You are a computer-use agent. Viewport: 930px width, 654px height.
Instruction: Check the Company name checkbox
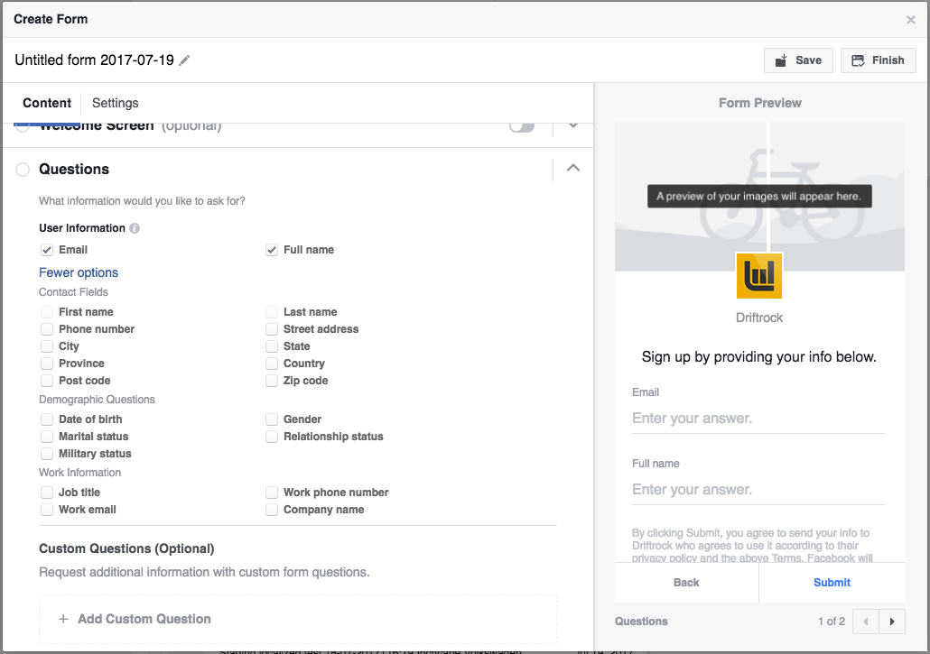[x=272, y=509]
